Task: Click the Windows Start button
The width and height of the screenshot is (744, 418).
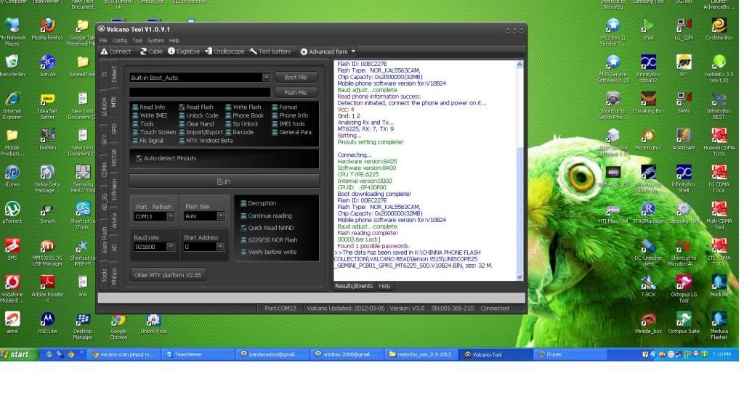Action: click(19, 354)
